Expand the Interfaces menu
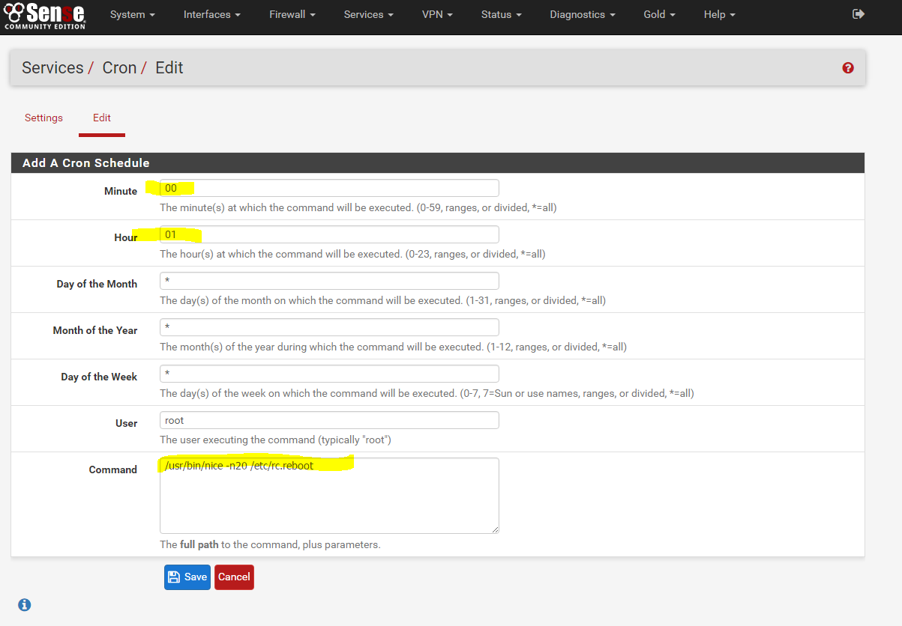The width and height of the screenshot is (902, 626). [211, 14]
